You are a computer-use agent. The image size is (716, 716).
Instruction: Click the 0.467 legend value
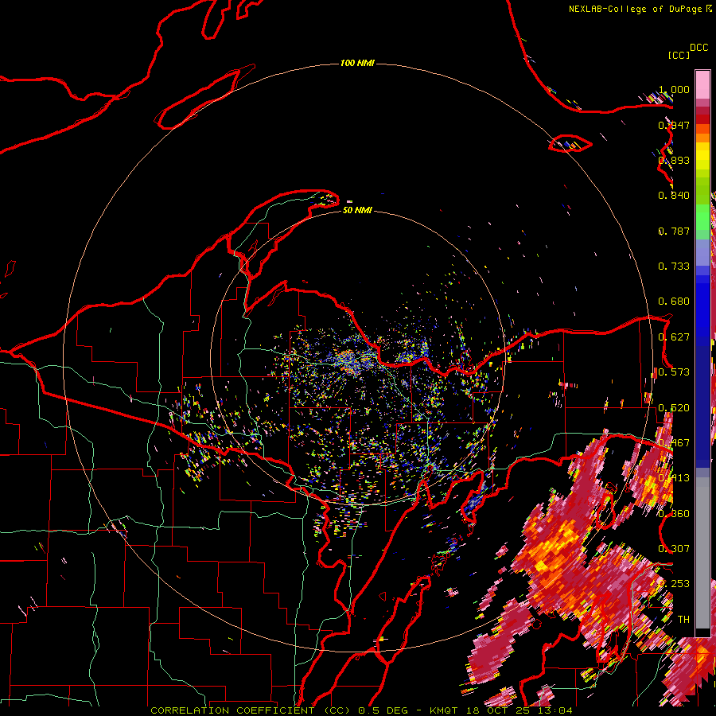tap(674, 443)
